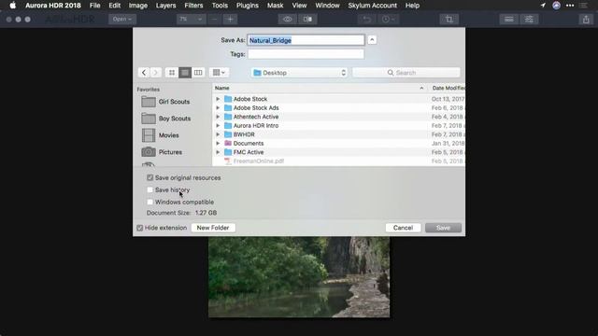Expand the FMC Active folder
The image size is (598, 336).
tap(218, 152)
